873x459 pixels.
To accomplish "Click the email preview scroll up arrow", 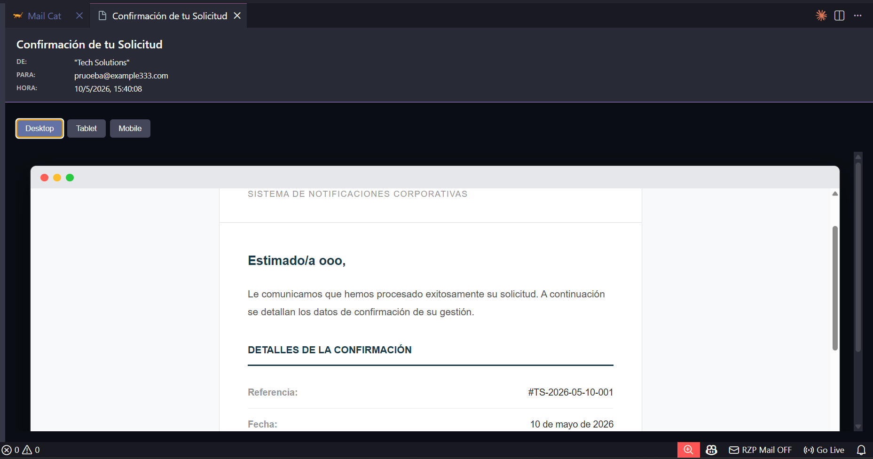I will [835, 194].
